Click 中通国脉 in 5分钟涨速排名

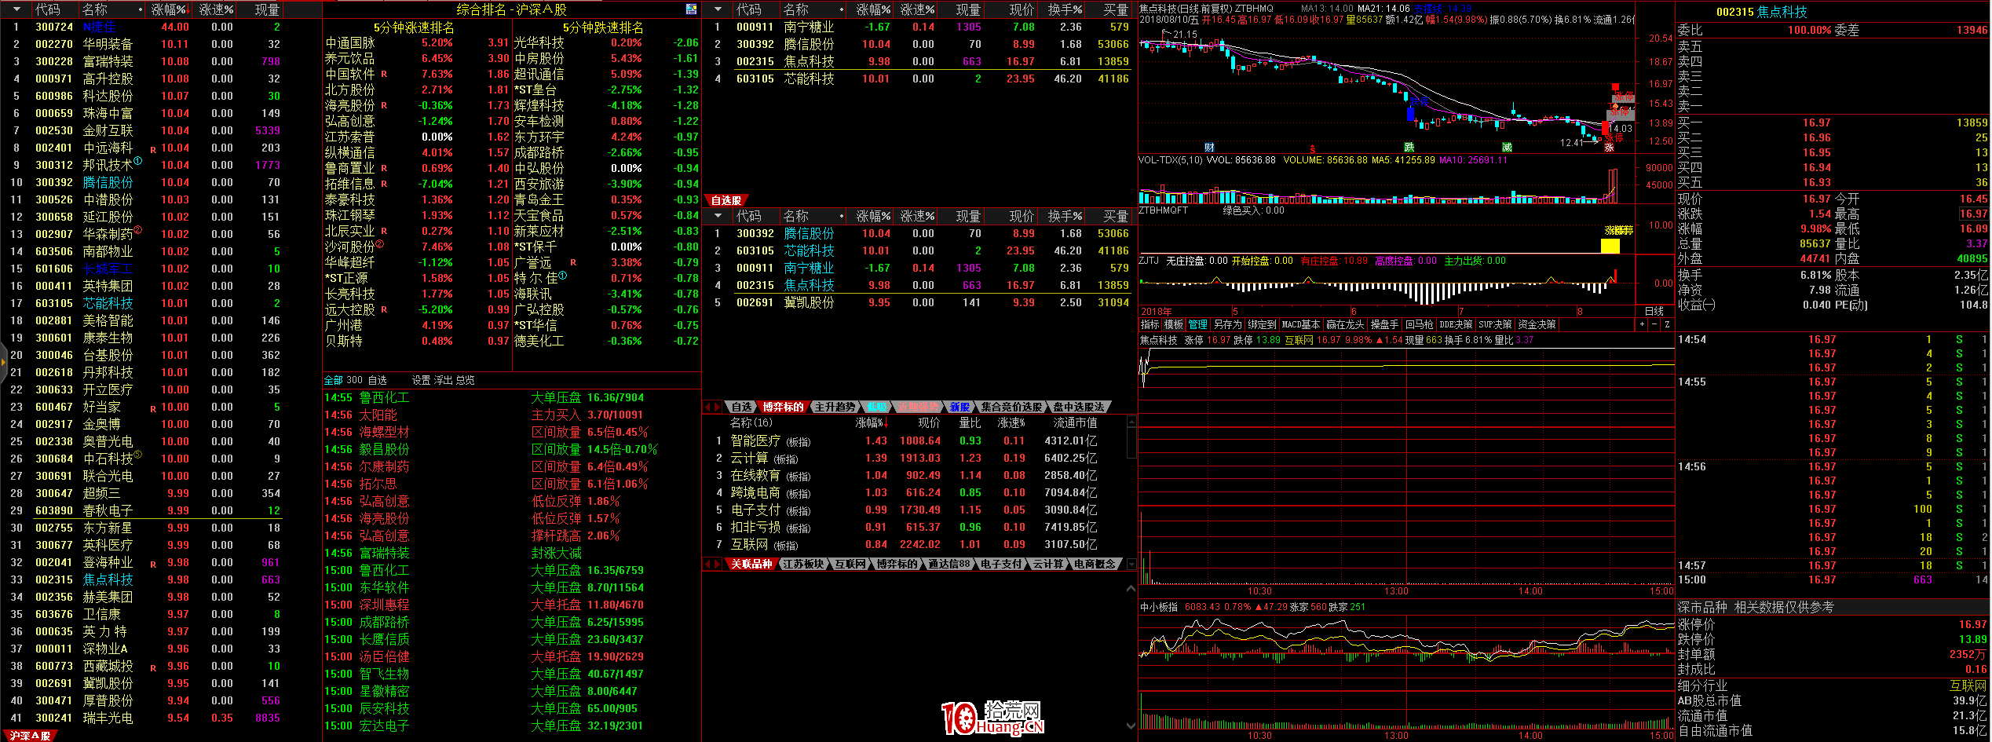click(x=349, y=42)
